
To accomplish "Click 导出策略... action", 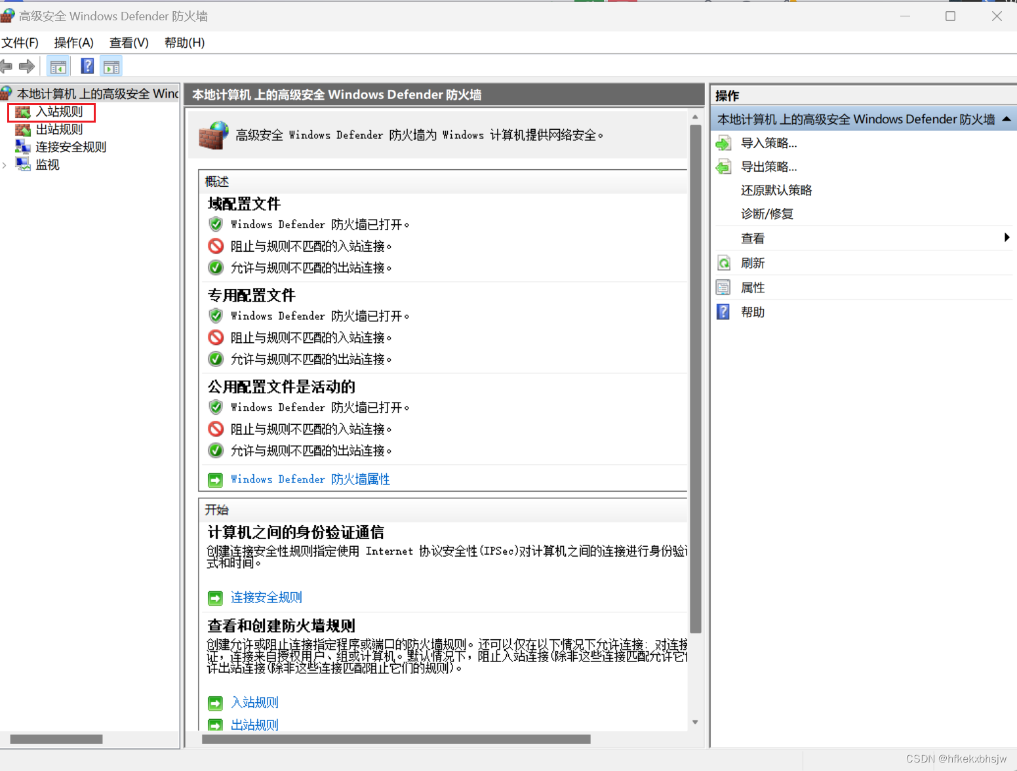I will (x=768, y=167).
